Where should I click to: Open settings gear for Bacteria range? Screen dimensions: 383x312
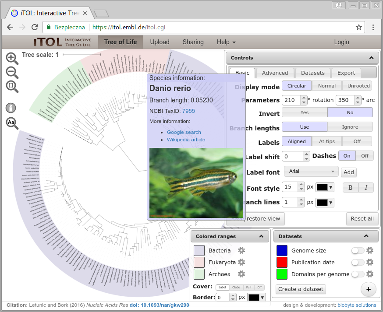pos(241,250)
